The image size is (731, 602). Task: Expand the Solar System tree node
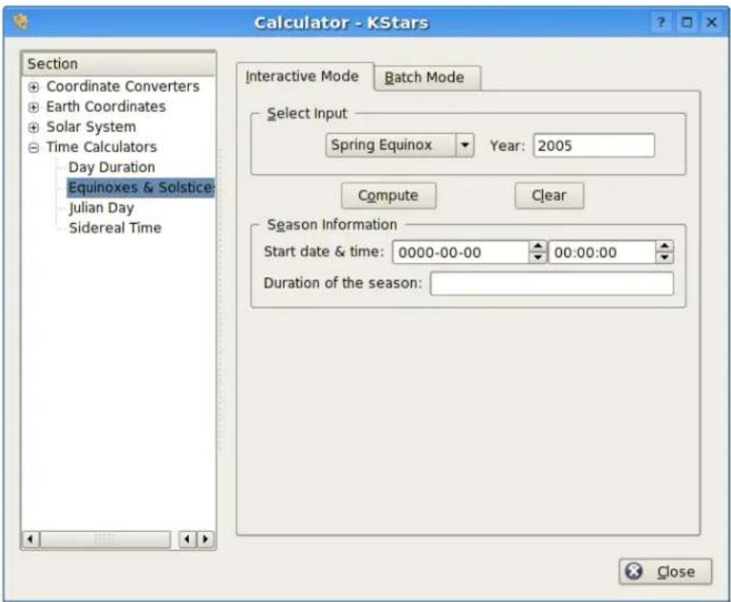tap(33, 127)
